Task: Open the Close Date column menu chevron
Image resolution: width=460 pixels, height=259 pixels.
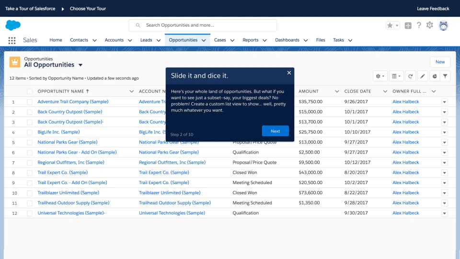Action: 385,91
